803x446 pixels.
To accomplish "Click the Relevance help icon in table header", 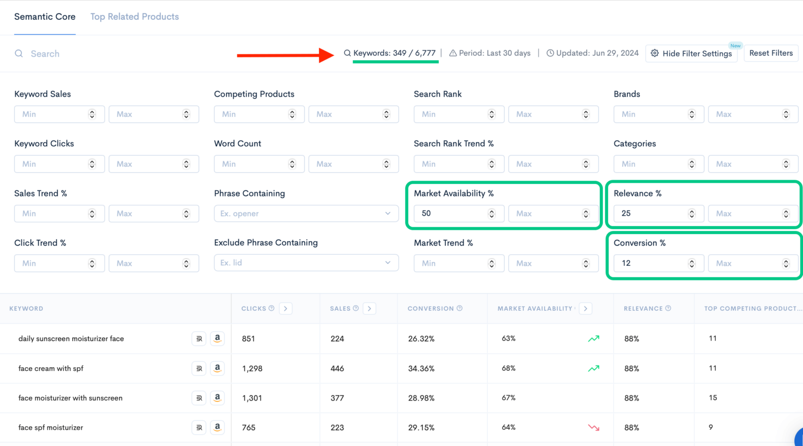I will 668,308.
